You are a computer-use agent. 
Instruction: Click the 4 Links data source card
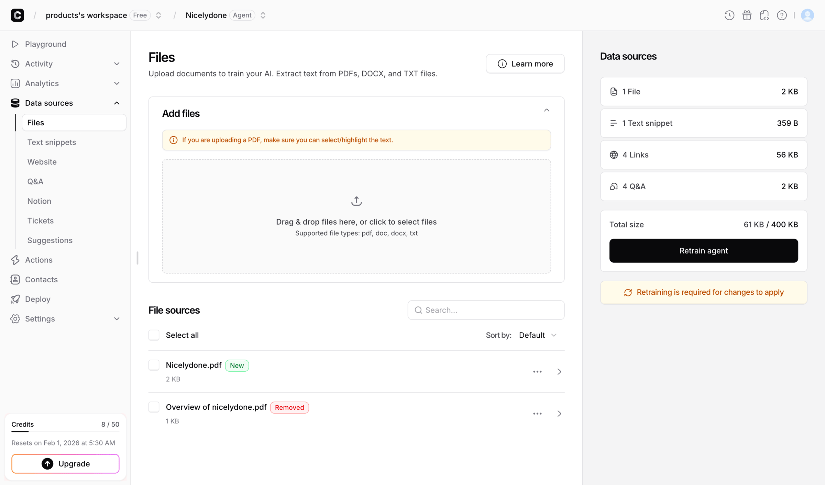coord(703,155)
